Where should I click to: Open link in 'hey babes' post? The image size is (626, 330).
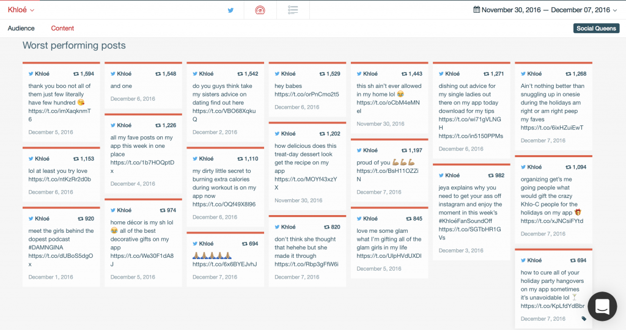point(306,94)
